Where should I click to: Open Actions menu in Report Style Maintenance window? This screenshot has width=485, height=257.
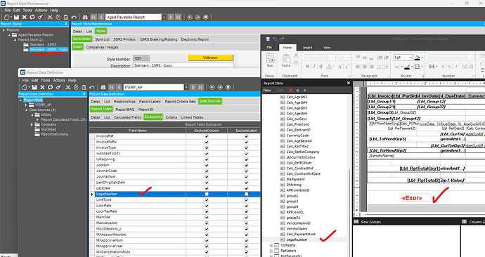[41, 11]
